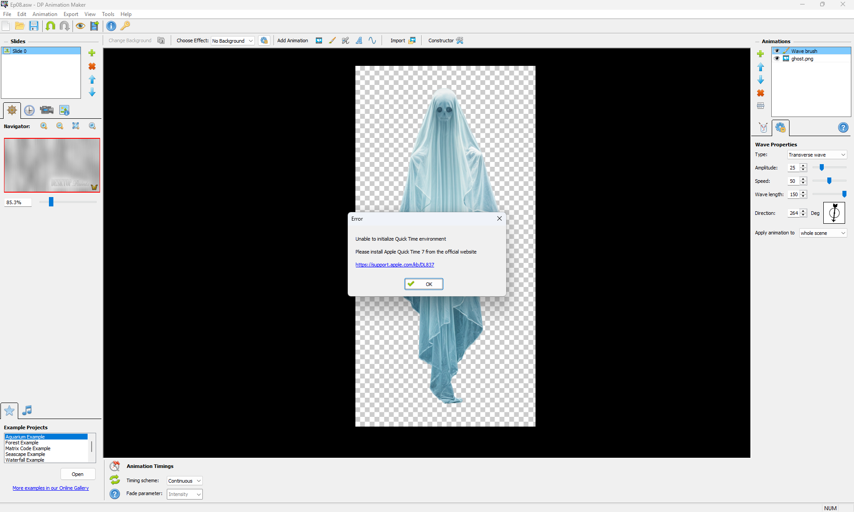
Task: Select Forest Example in project list
Action: (x=22, y=443)
